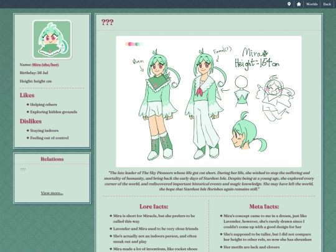This screenshot has height=252, width=336.
Task: Click 'Feeling out of control' list item
Action: click(49, 138)
